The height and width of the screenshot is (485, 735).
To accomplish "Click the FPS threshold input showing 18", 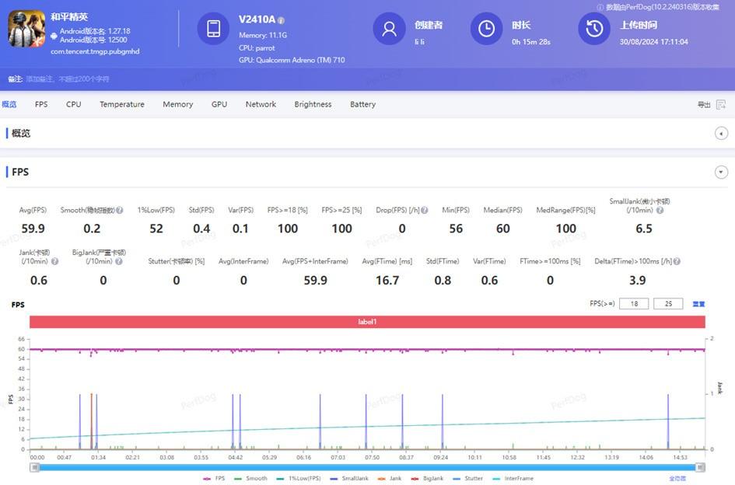I will pyautogui.click(x=634, y=303).
